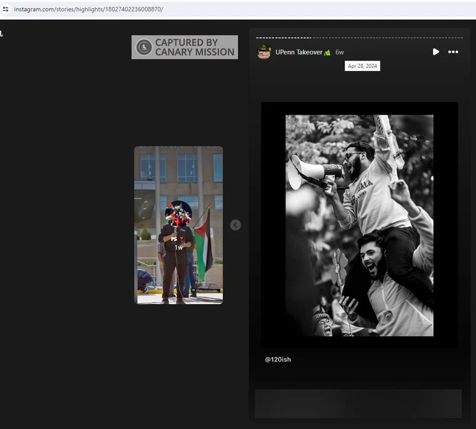Click the Apr 28, 2024 date tooltip
Screen dimensions: 476x429
pos(362,66)
